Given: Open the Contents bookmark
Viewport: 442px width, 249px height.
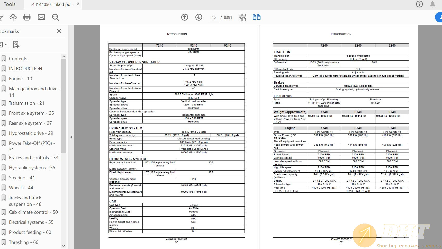Looking at the screenshot, I should coord(18,59).
